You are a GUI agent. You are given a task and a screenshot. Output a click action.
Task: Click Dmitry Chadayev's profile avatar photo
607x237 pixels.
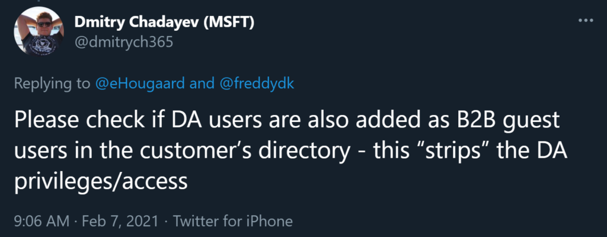(39, 31)
